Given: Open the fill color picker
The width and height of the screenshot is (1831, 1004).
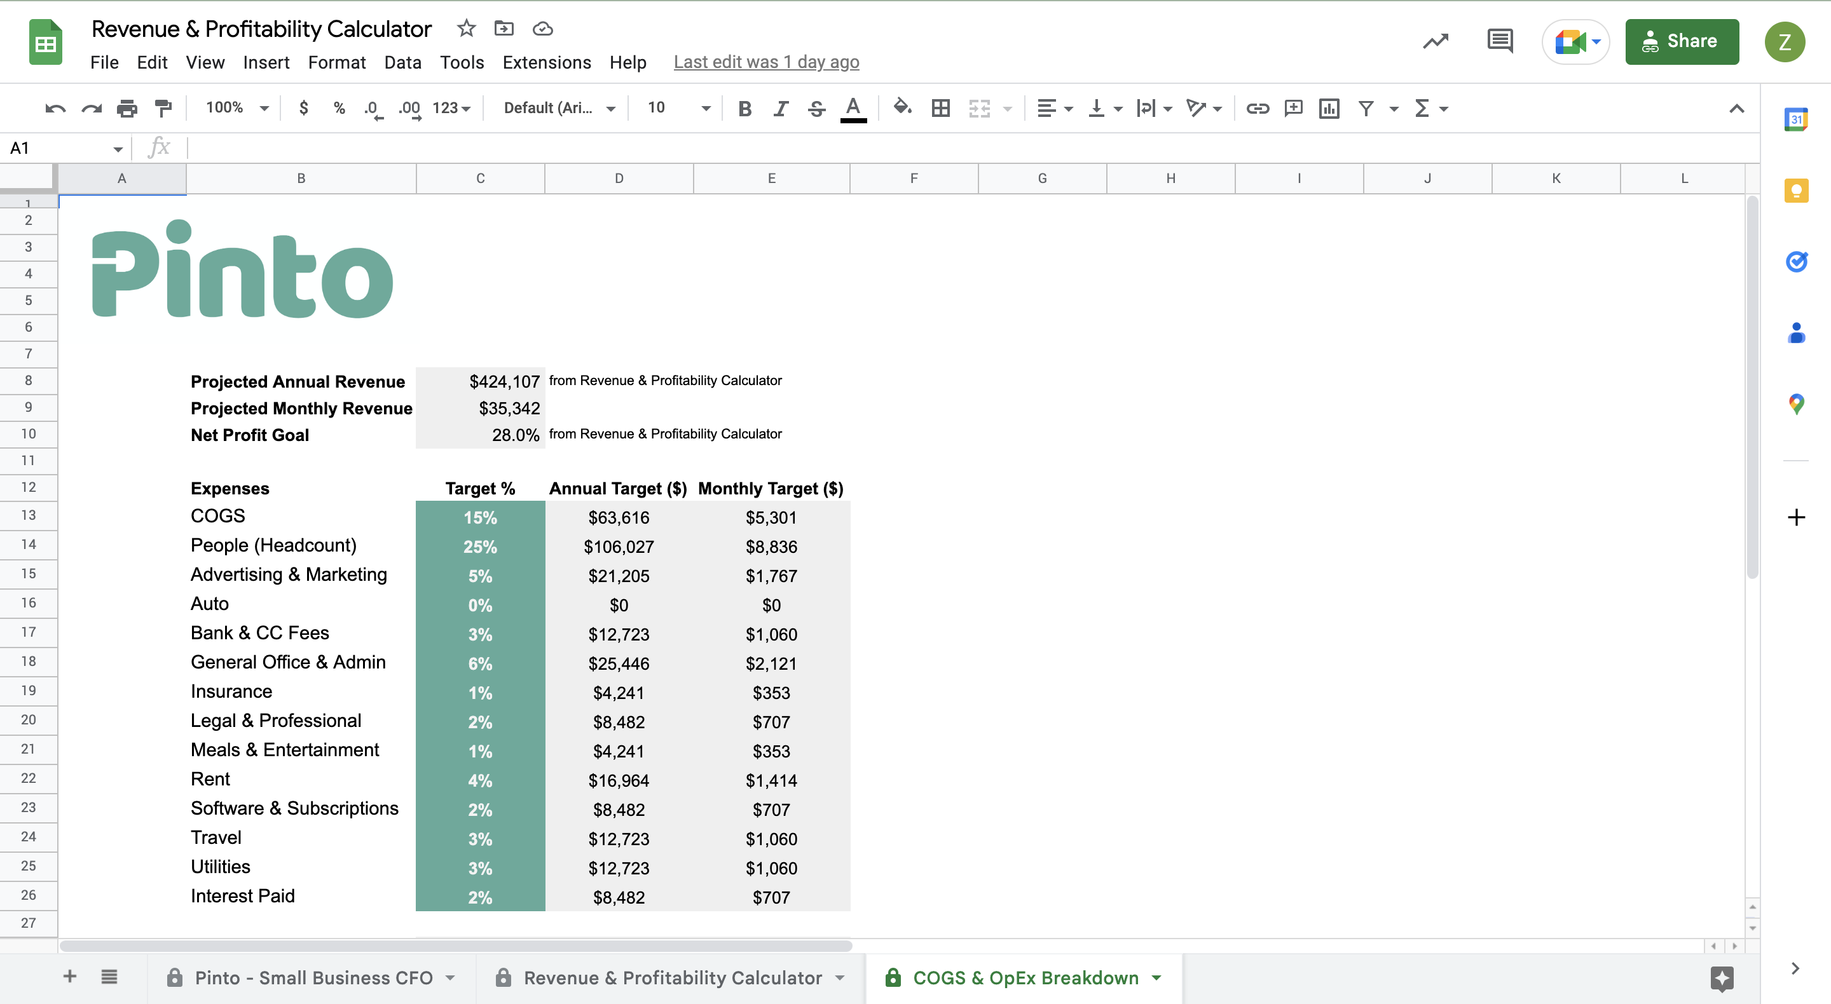Looking at the screenshot, I should click(x=902, y=108).
